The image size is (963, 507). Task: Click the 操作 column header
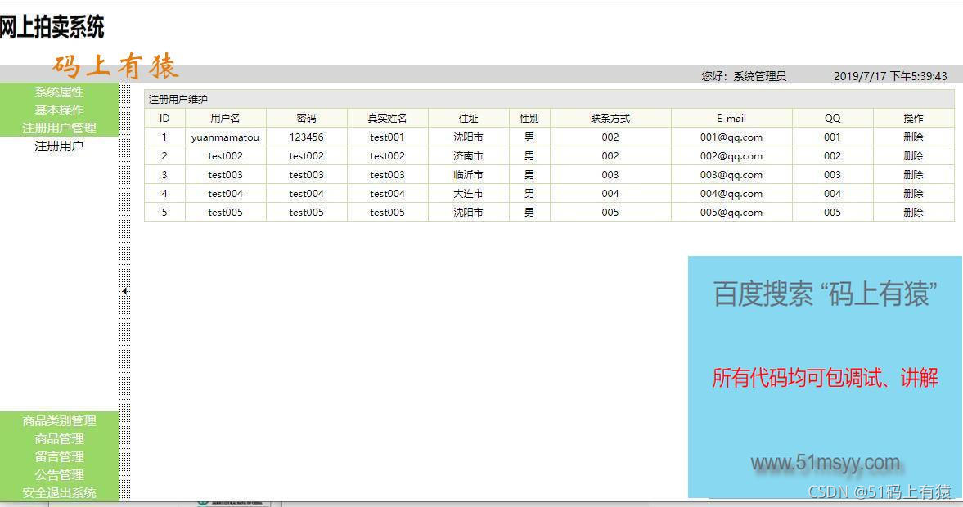[x=913, y=118]
